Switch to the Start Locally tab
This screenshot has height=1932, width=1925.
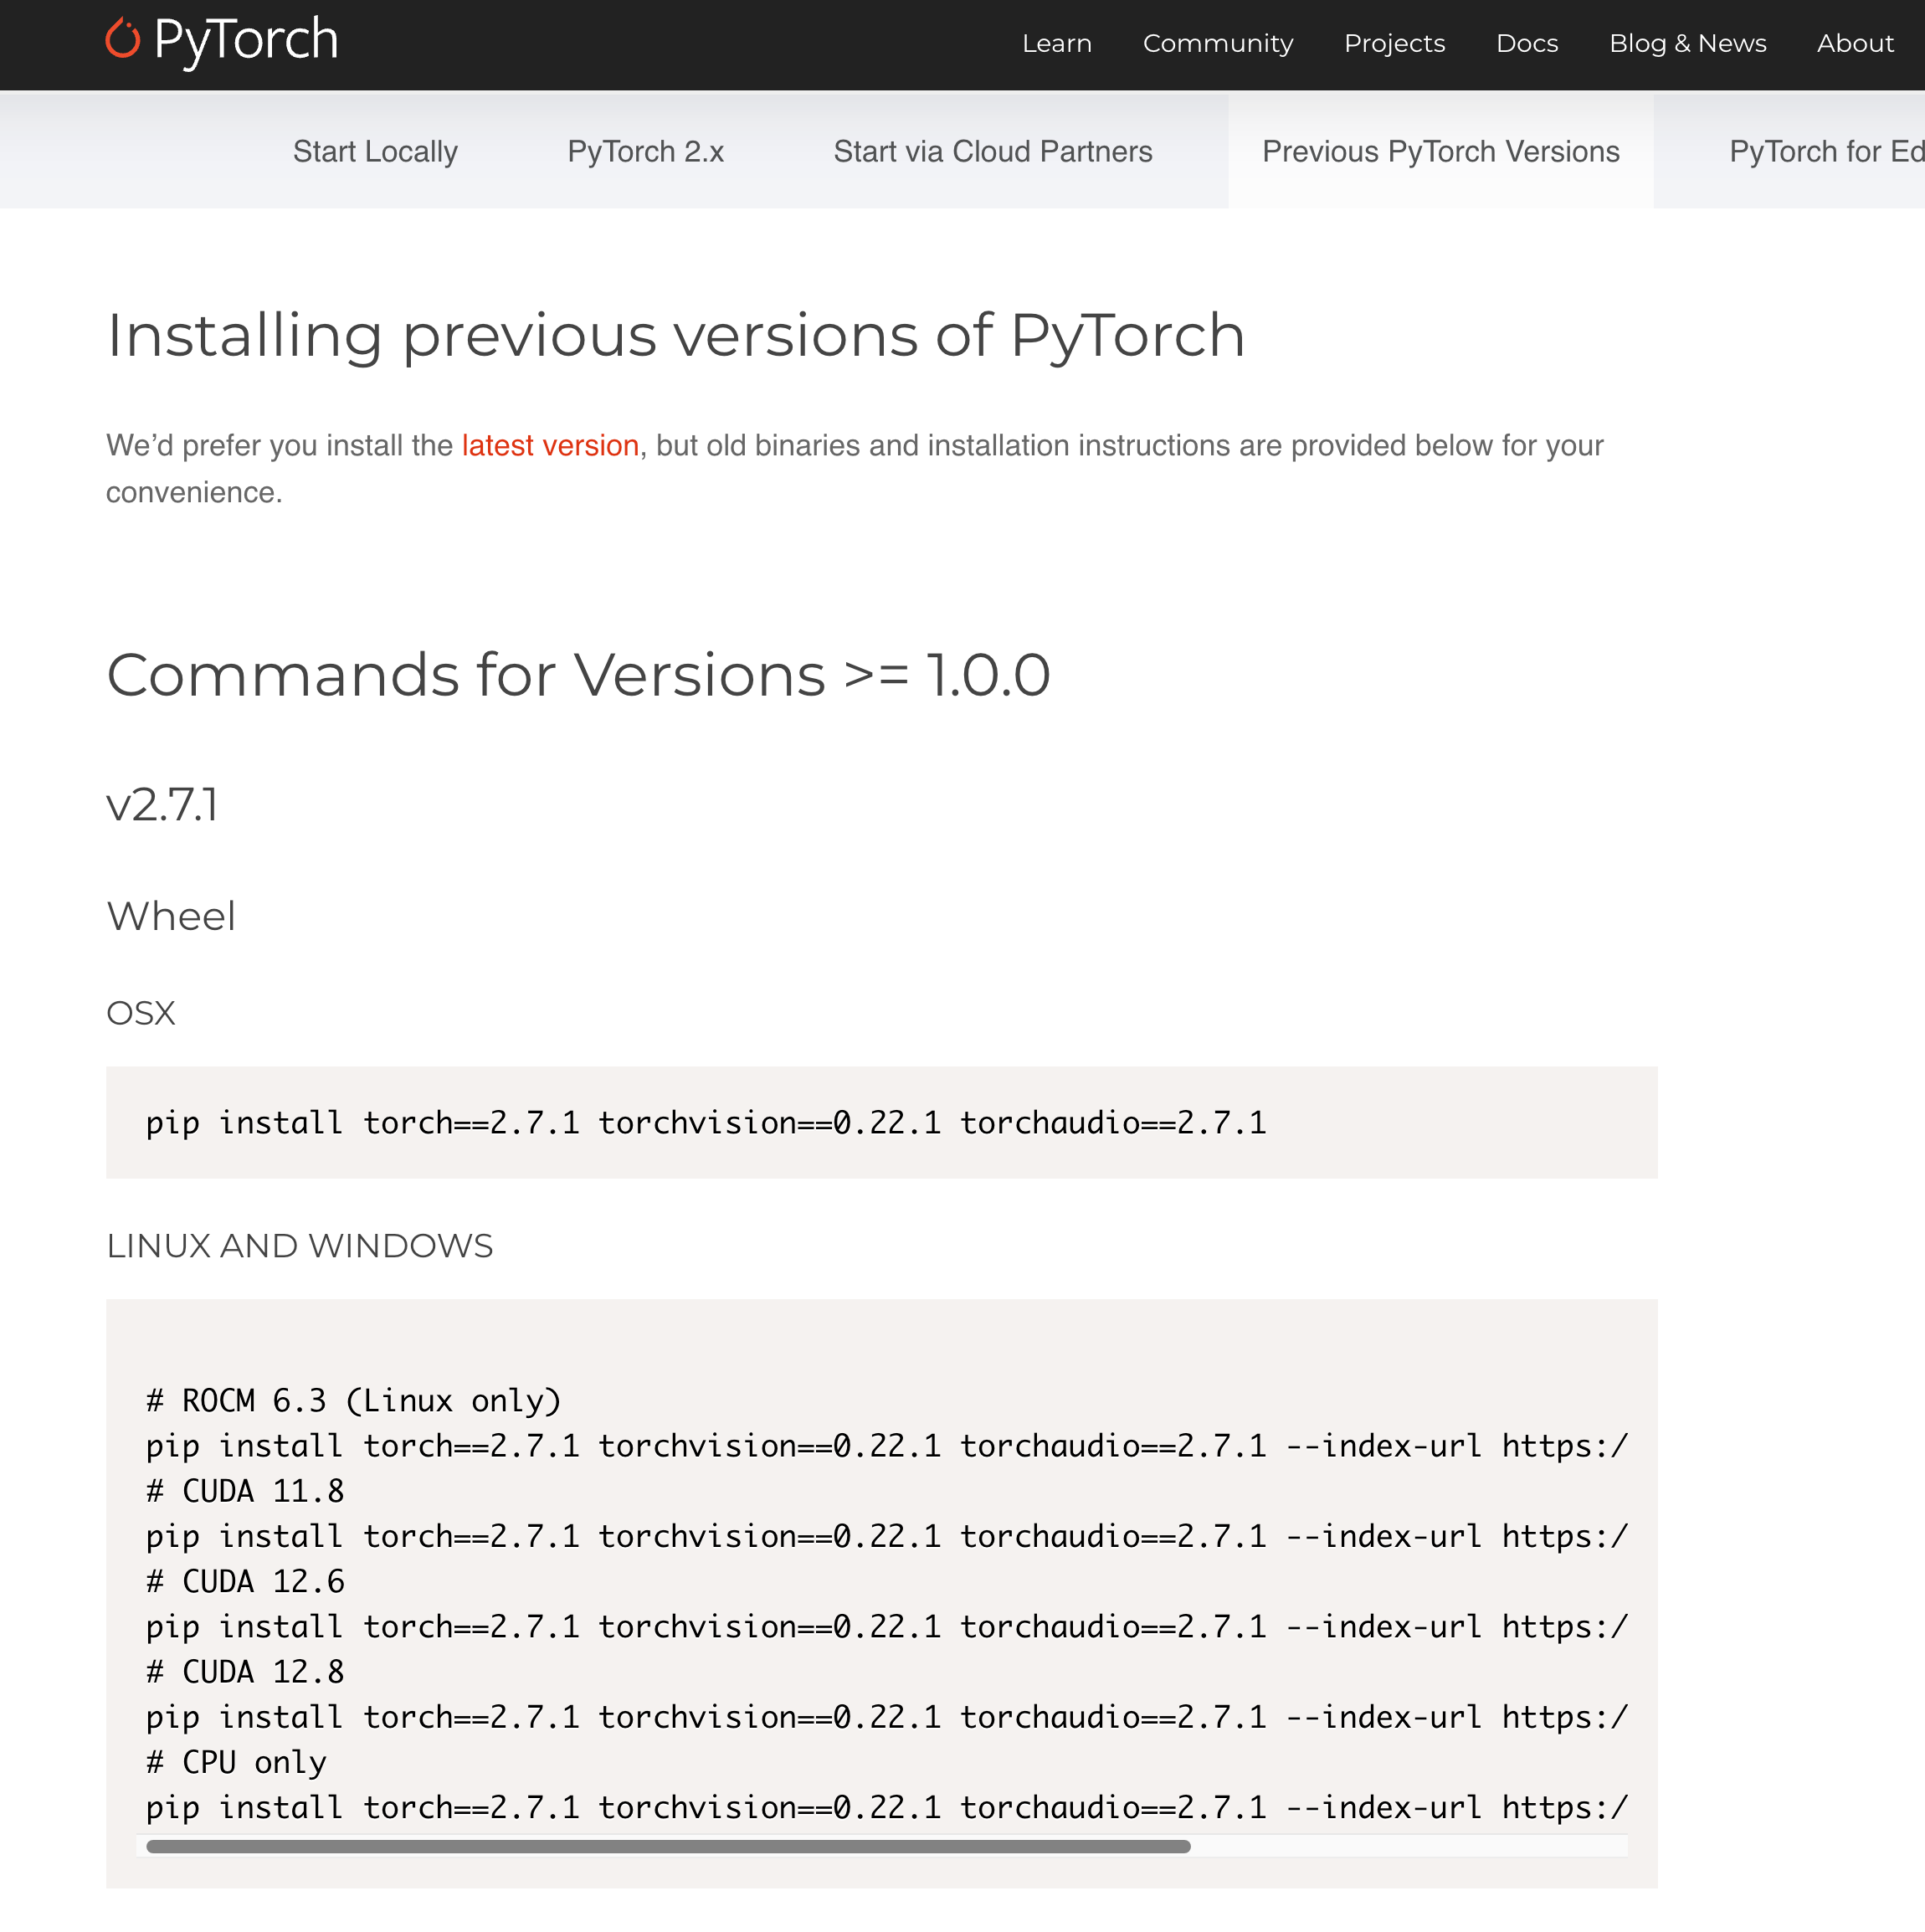point(374,151)
